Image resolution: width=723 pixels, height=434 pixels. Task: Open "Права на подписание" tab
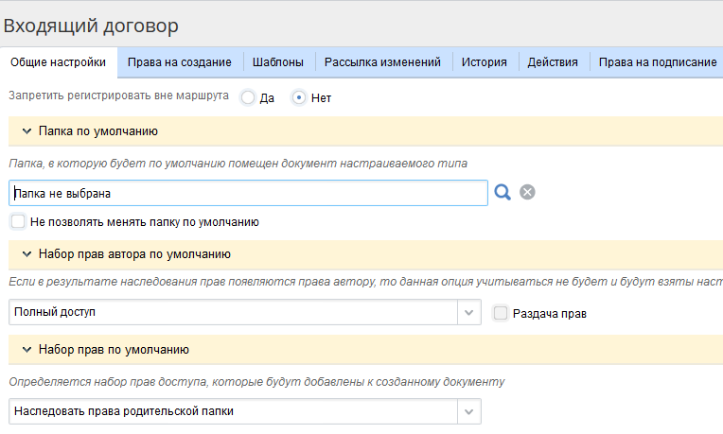(658, 62)
